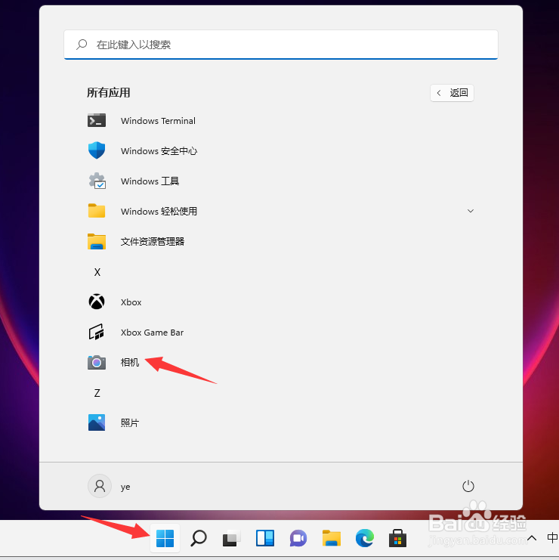Select the Windows 工具 text label
This screenshot has width=559, height=560.
(x=150, y=181)
